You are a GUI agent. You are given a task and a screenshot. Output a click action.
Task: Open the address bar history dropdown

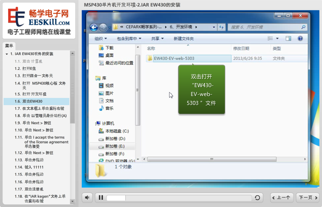[x=214, y=27]
